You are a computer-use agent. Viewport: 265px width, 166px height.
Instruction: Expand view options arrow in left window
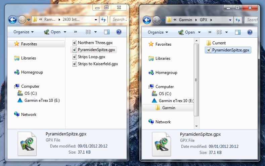coord(96,32)
